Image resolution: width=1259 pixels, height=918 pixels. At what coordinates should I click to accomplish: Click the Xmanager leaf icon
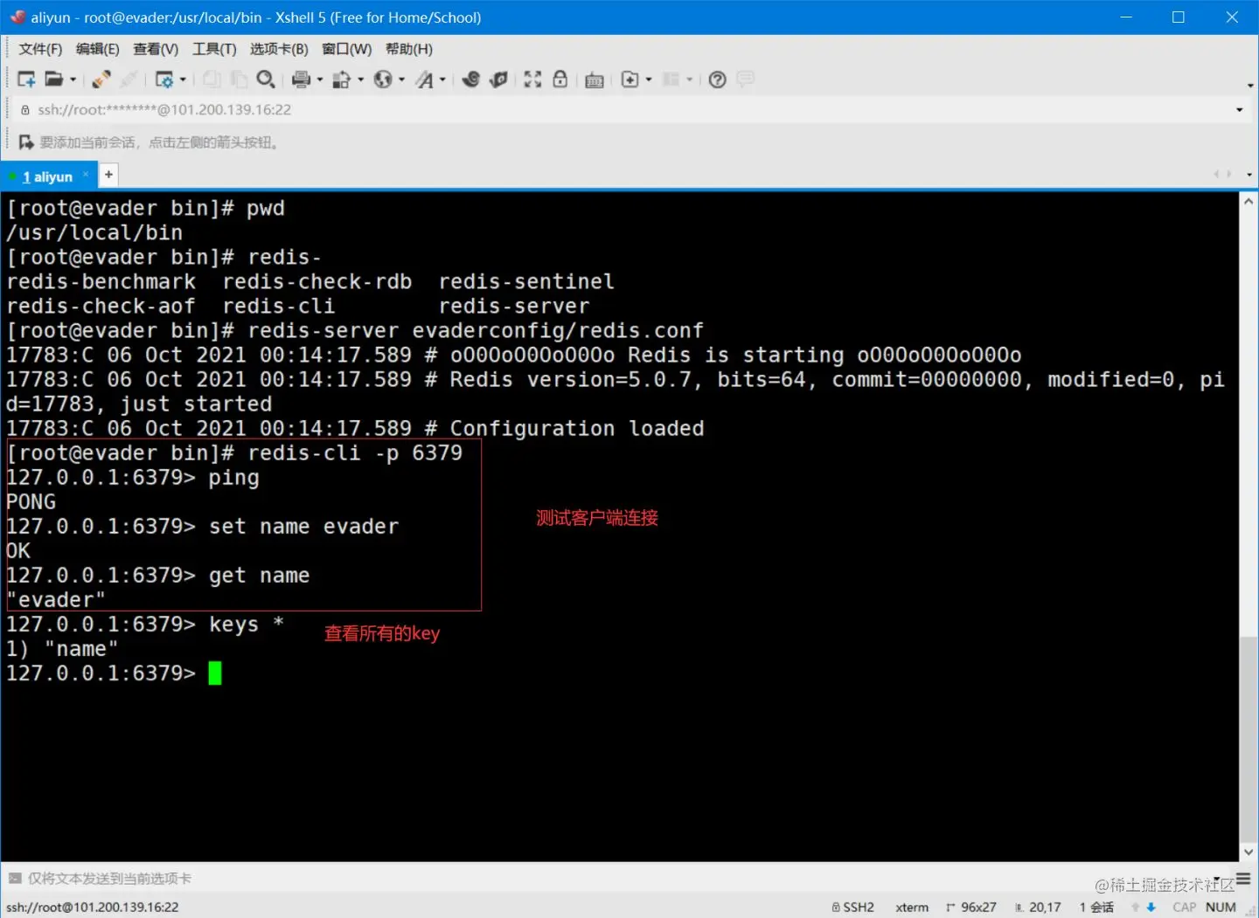[x=498, y=79]
